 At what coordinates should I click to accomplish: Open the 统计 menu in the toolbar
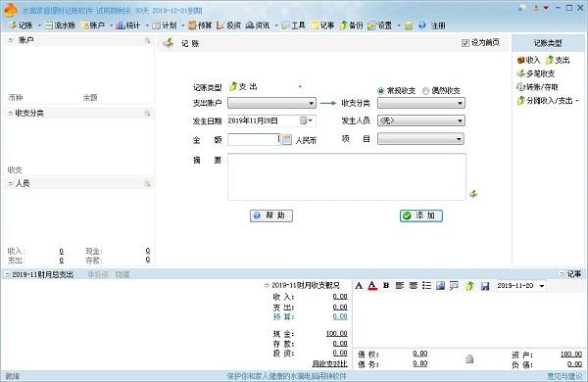[x=127, y=25]
